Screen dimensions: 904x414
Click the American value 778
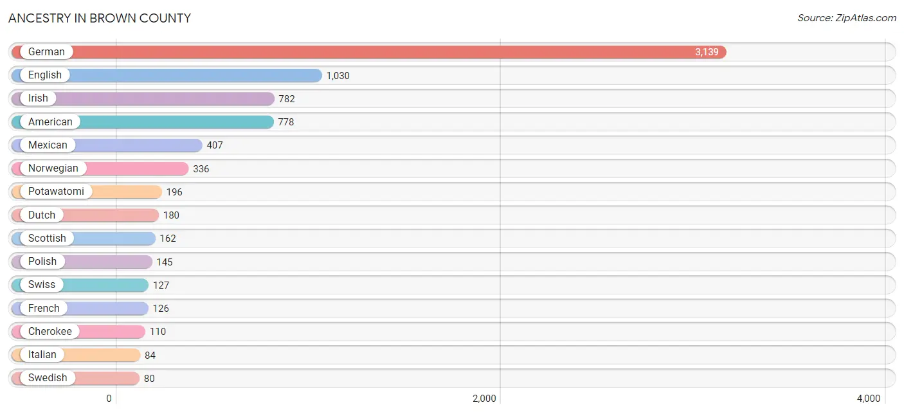(x=286, y=122)
